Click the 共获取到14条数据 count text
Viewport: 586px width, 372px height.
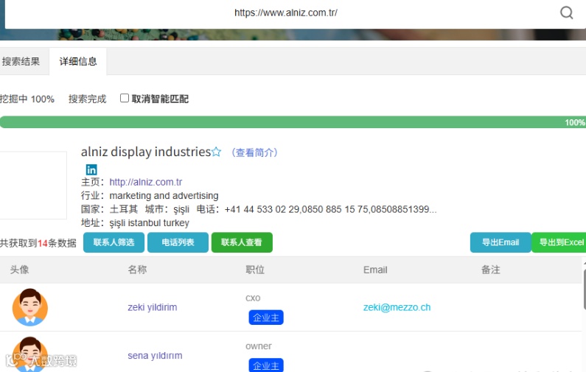pyautogui.click(x=38, y=243)
